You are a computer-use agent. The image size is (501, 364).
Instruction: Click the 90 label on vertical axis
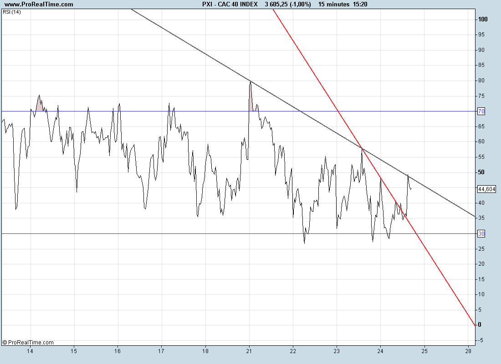coord(481,50)
